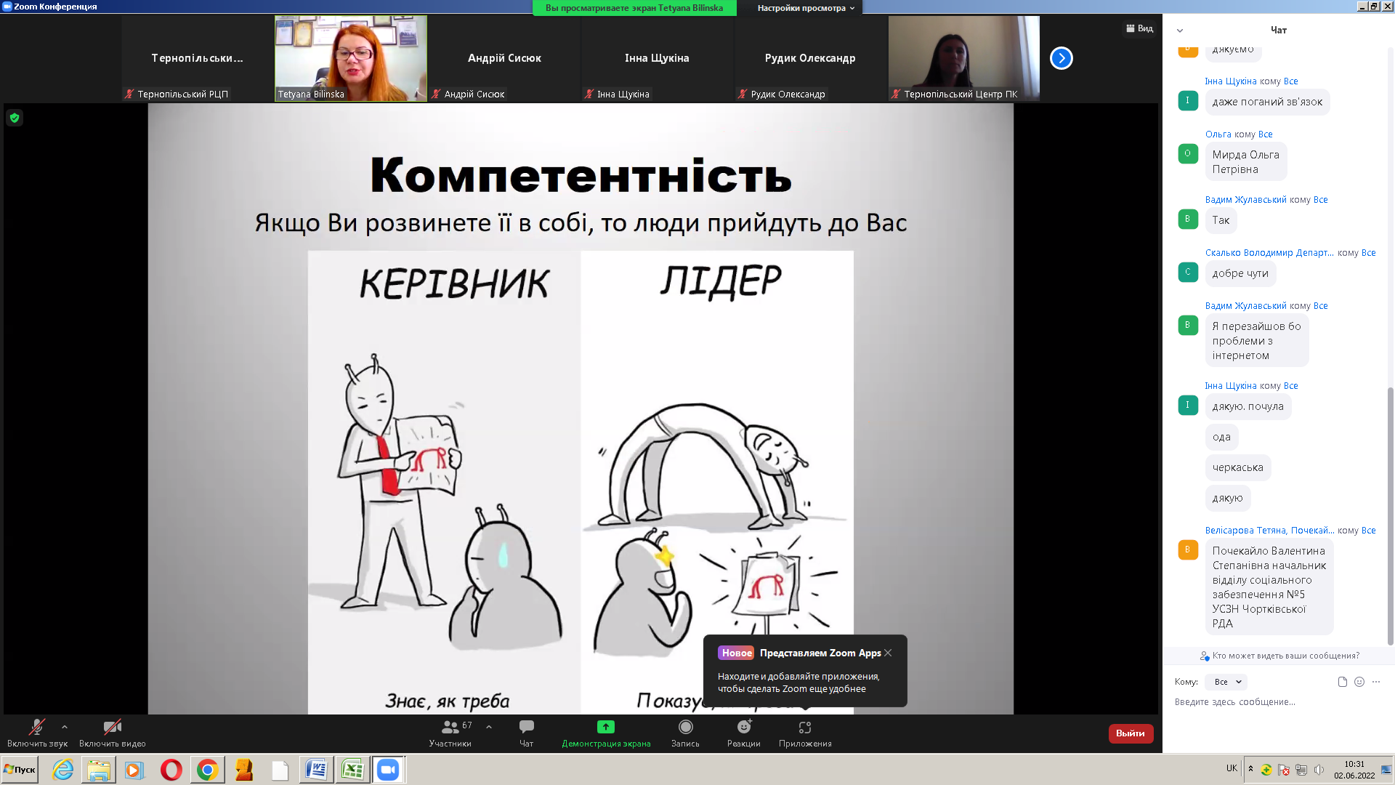Viewport: 1395px width, 785px height.
Task: Open Настройки просмотра dropdown
Action: coord(806,8)
